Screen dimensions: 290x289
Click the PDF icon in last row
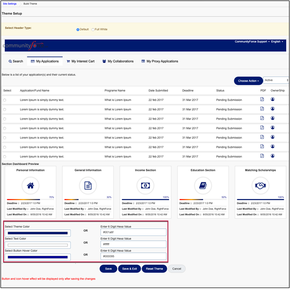click(x=262, y=156)
